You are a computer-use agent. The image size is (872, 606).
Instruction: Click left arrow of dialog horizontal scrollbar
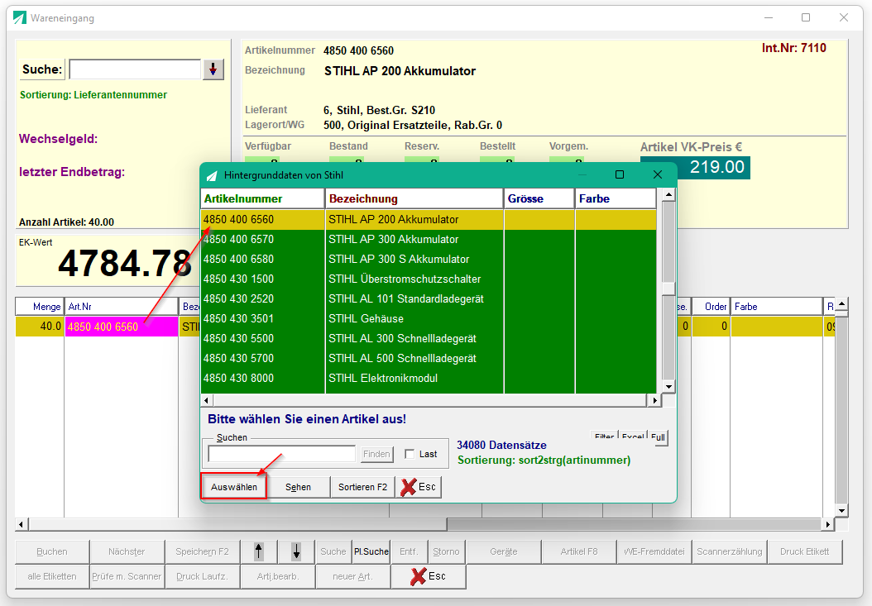pos(207,400)
